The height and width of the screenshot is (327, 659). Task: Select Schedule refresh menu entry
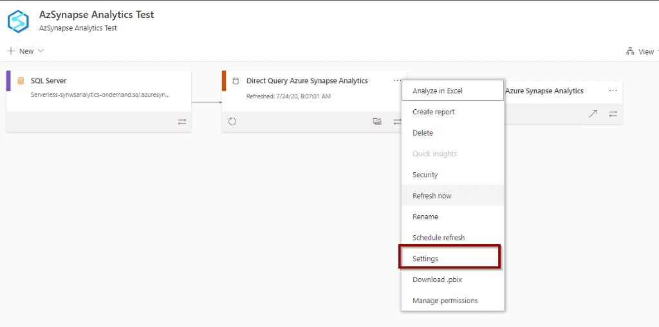[x=452, y=238]
